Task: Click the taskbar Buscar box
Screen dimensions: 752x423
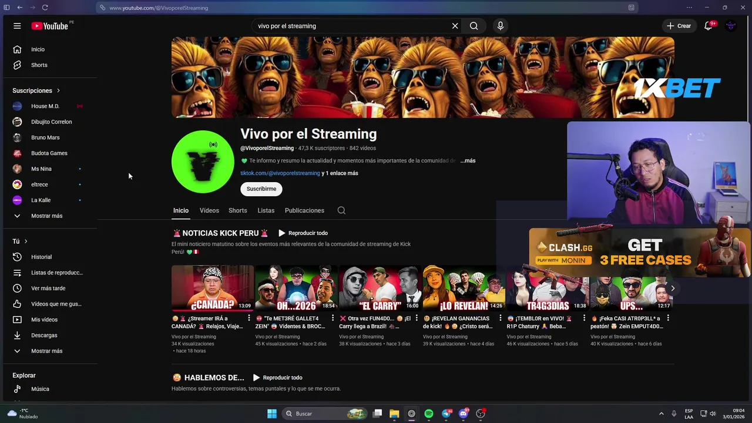Action: coord(324,414)
